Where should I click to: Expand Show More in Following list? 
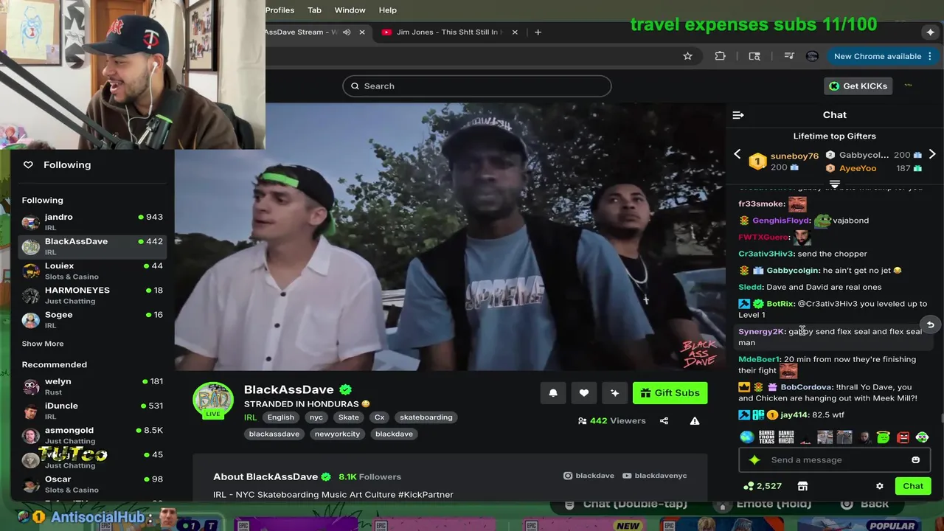click(x=43, y=344)
